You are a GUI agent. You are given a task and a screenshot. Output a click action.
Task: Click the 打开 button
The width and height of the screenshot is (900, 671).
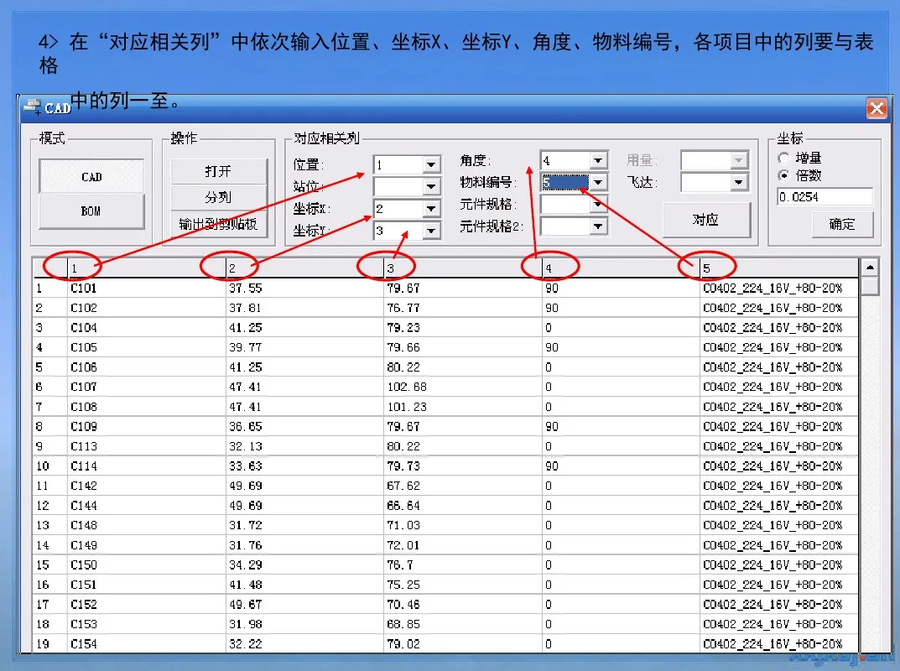point(219,171)
